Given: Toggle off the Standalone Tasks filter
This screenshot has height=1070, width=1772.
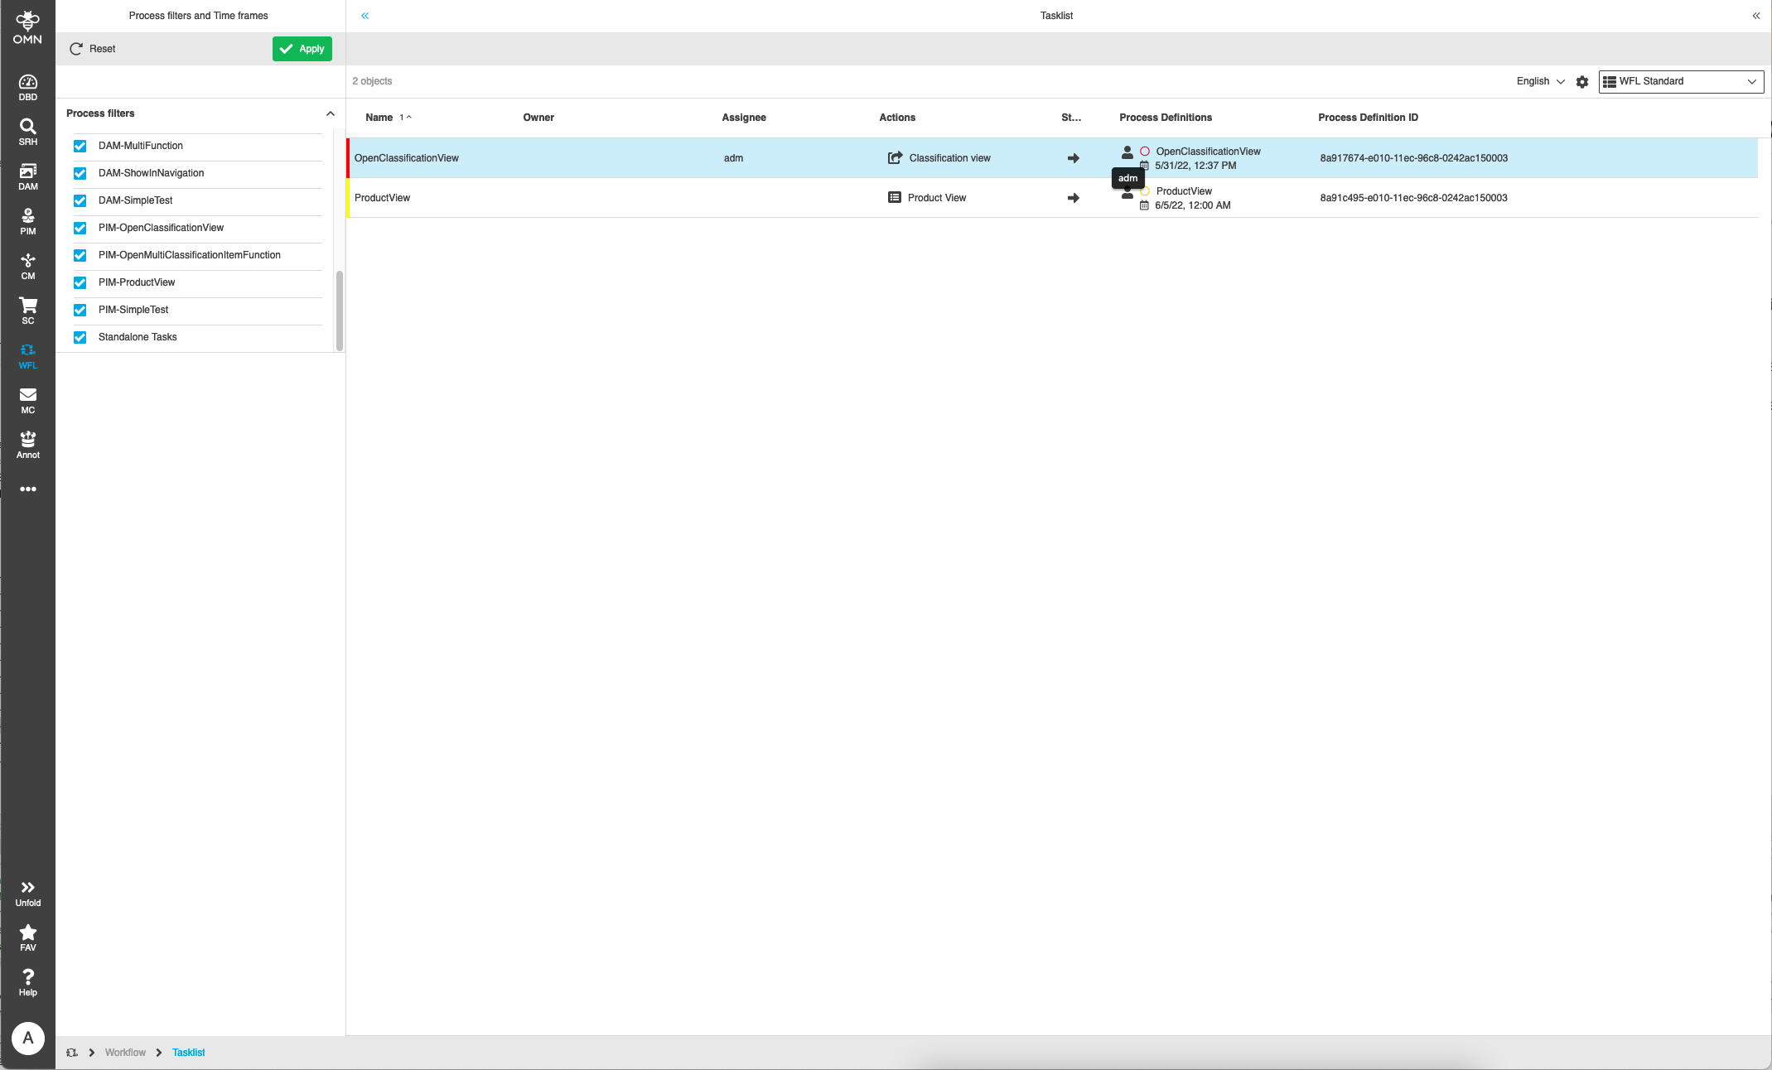Looking at the screenshot, I should (x=80, y=337).
